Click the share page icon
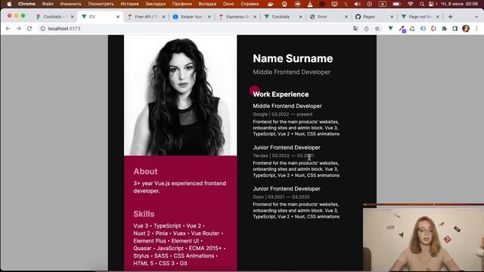Viewport: 484px width, 272px height. [x=366, y=29]
